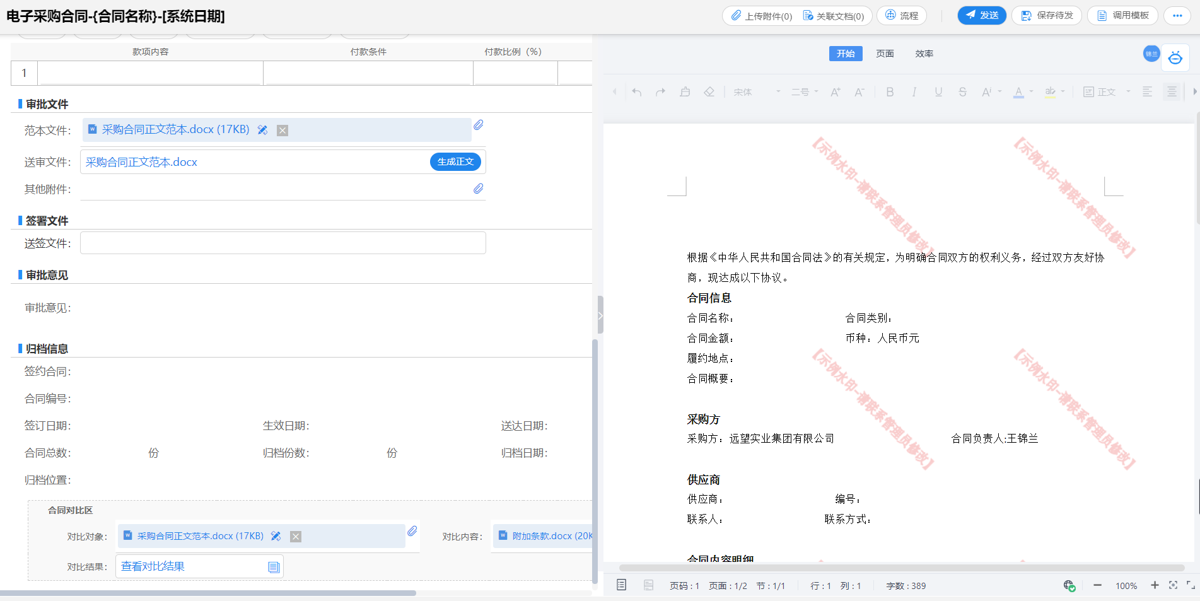Click the 调用模板 button
The image size is (1200, 601).
(x=1122, y=15)
